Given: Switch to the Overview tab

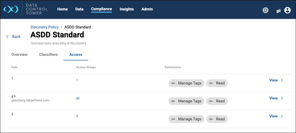Looking at the screenshot, I should click(x=19, y=55).
